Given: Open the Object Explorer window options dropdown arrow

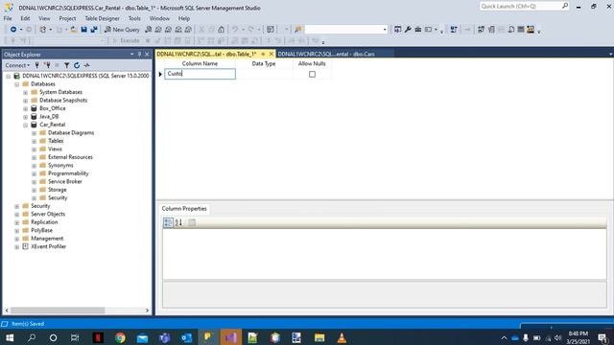Looking at the screenshot, I should (132, 55).
